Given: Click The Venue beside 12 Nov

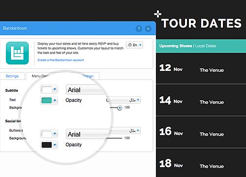Looking at the screenshot, I should pyautogui.click(x=212, y=70).
